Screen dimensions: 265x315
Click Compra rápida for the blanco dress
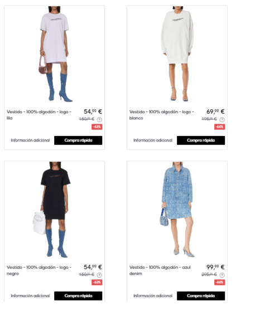(x=201, y=140)
